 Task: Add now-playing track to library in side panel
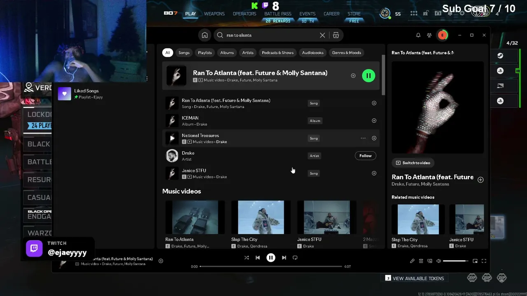coord(480,180)
